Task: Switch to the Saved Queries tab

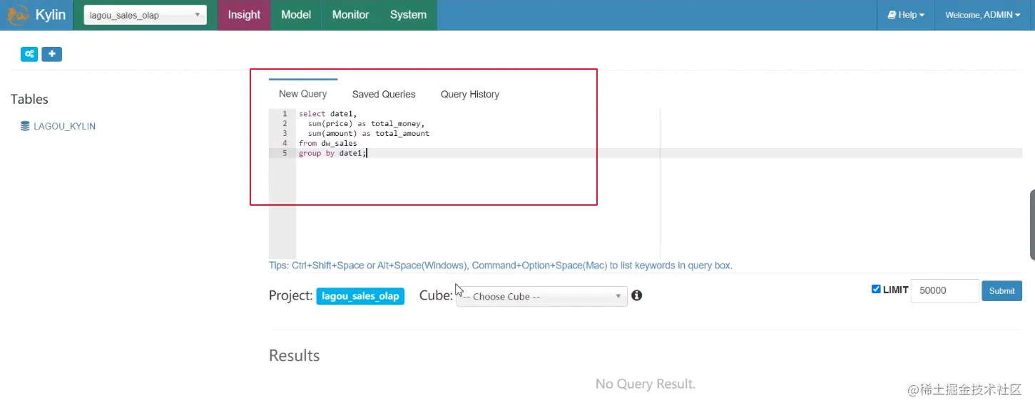Action: (x=384, y=94)
